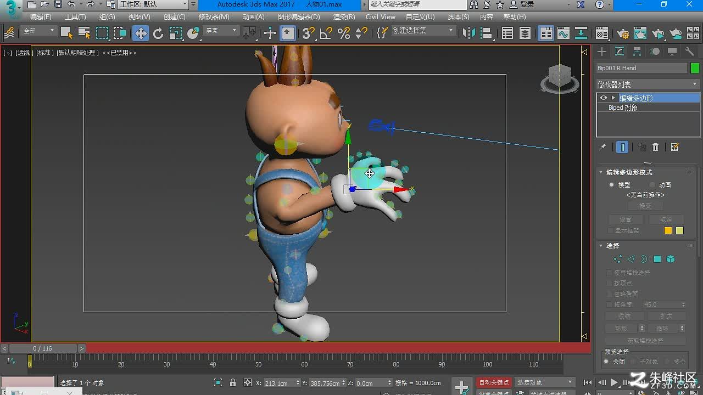Activate the Select and Move tool
This screenshot has height=395, width=703.
pos(141,33)
